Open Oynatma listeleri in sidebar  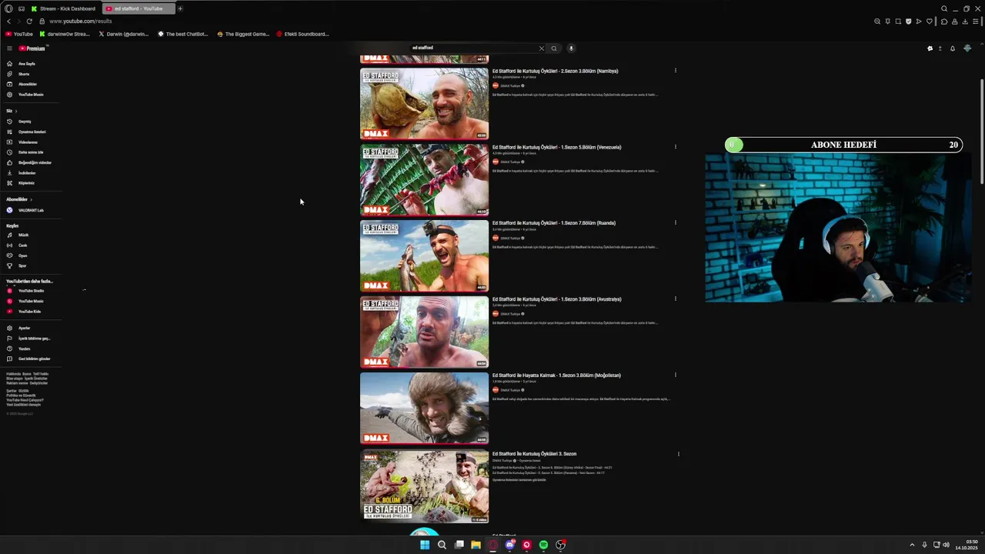click(32, 132)
